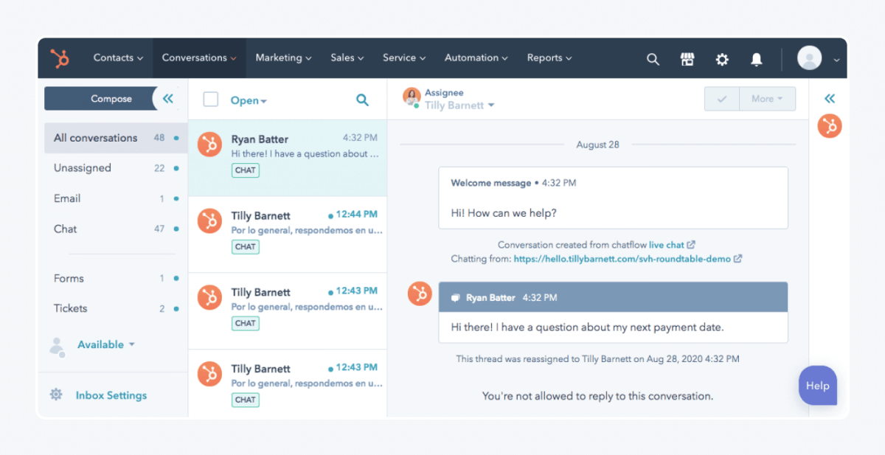Open the Contacts menu
This screenshot has height=455, width=885.
coord(118,58)
